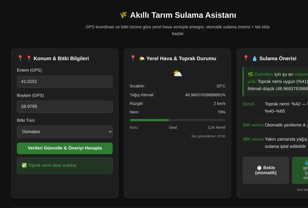Click the '24h sonra' timeline label
Viewport: 308px width, 208px height.
(253, 125)
